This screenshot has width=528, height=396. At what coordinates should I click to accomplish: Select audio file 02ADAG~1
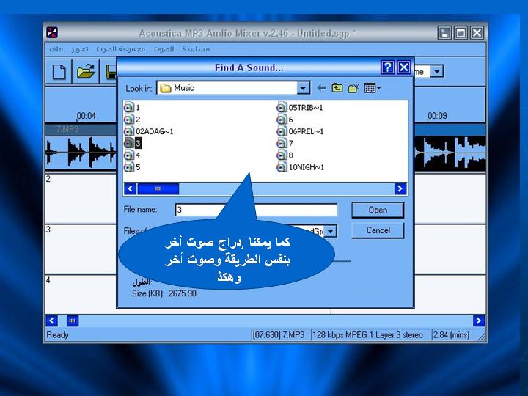pyautogui.click(x=148, y=131)
